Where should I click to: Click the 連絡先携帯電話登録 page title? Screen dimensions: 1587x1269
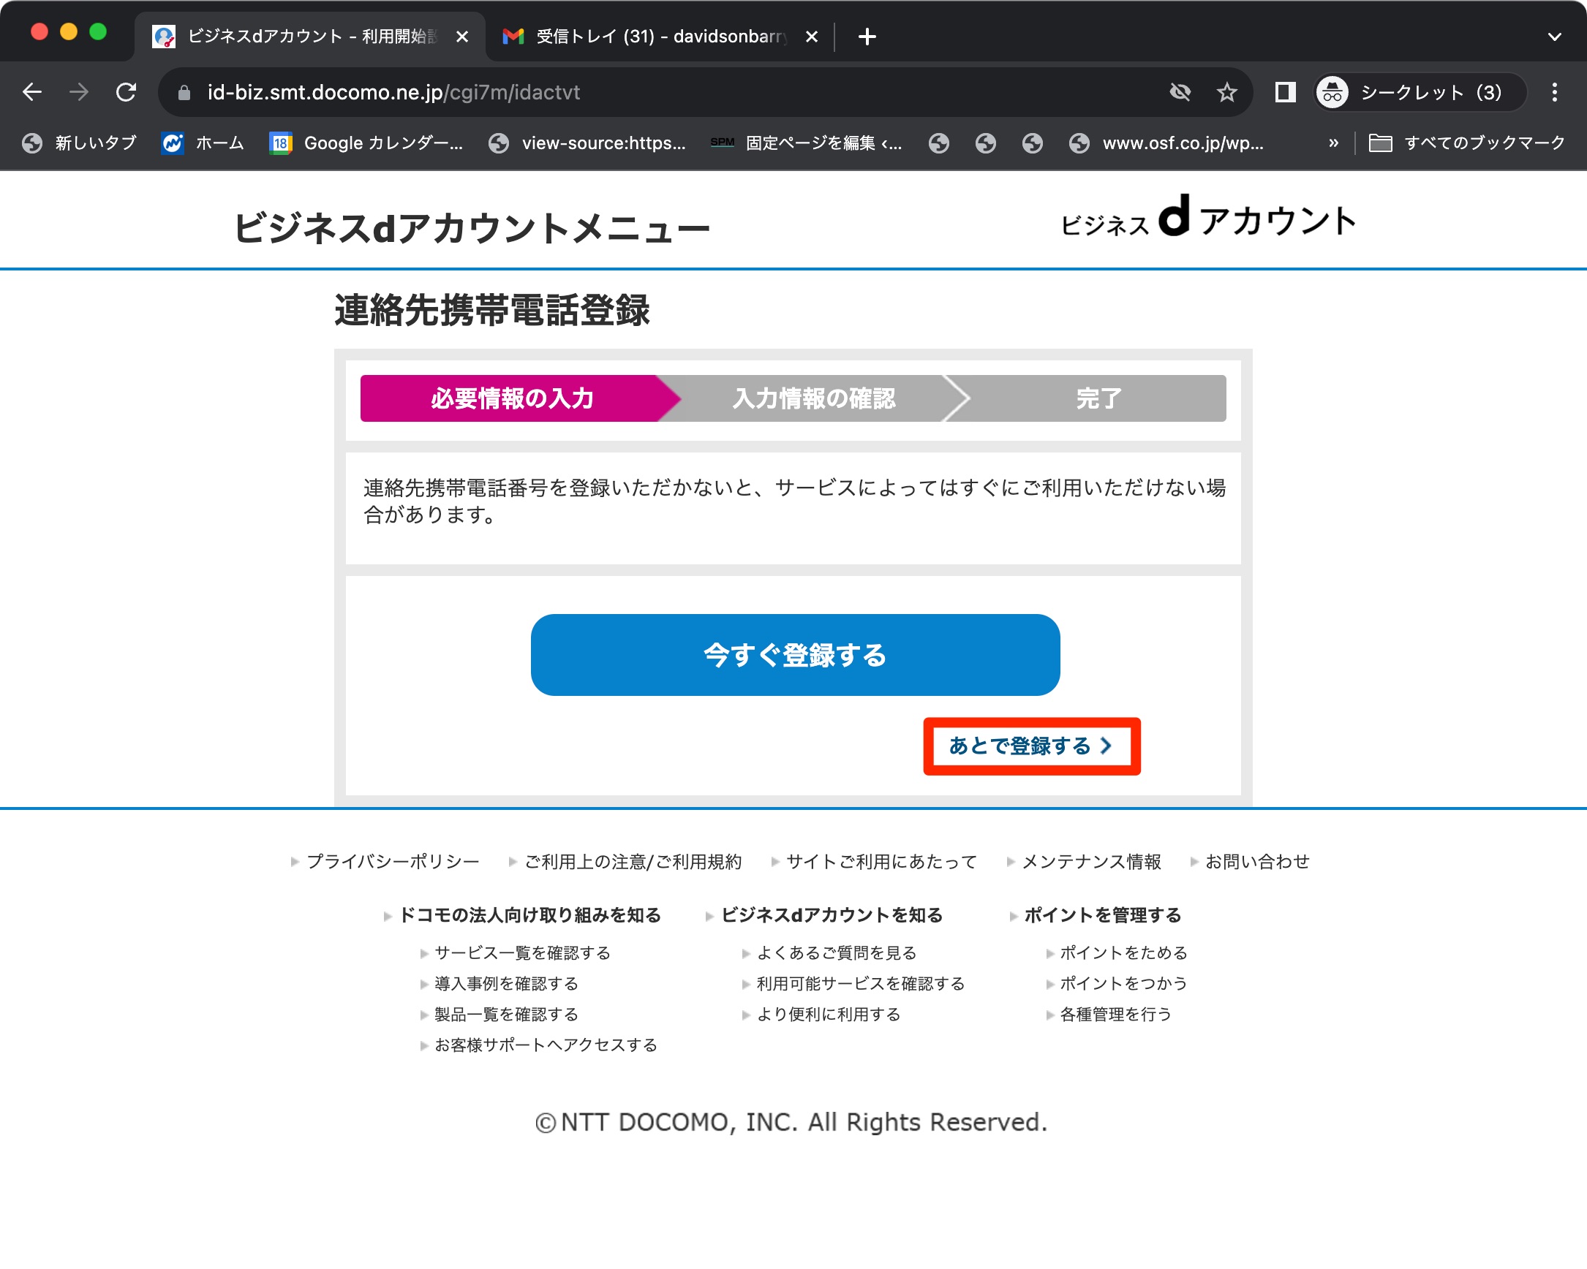(x=491, y=310)
